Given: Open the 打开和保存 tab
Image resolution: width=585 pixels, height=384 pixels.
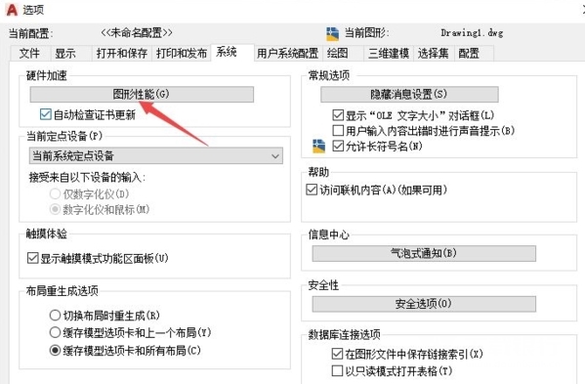Looking at the screenshot, I should pos(122,54).
